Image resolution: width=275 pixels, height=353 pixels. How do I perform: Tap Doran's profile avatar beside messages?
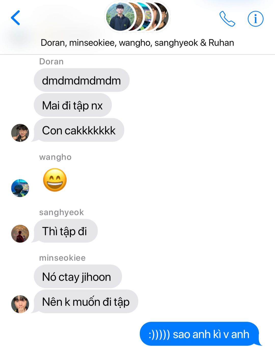click(20, 133)
